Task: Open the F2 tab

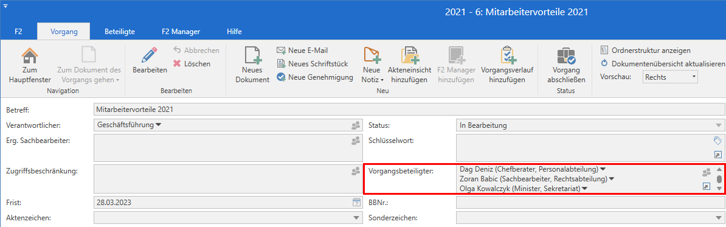Action: tap(18, 32)
